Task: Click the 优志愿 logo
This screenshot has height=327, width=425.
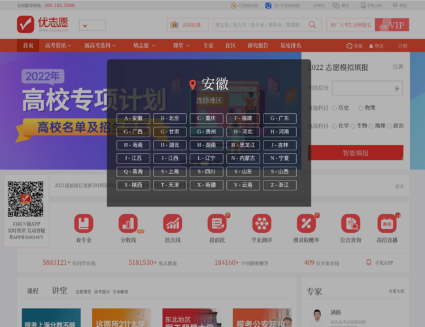Action: pos(42,24)
